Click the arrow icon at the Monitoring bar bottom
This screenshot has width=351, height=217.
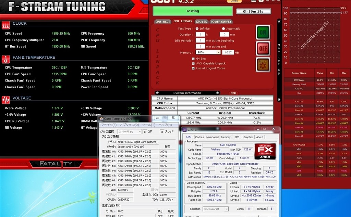[279, 100]
